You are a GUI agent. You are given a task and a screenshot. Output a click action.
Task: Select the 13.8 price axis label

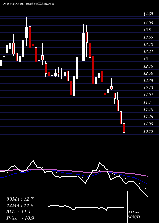click(x=147, y=30)
